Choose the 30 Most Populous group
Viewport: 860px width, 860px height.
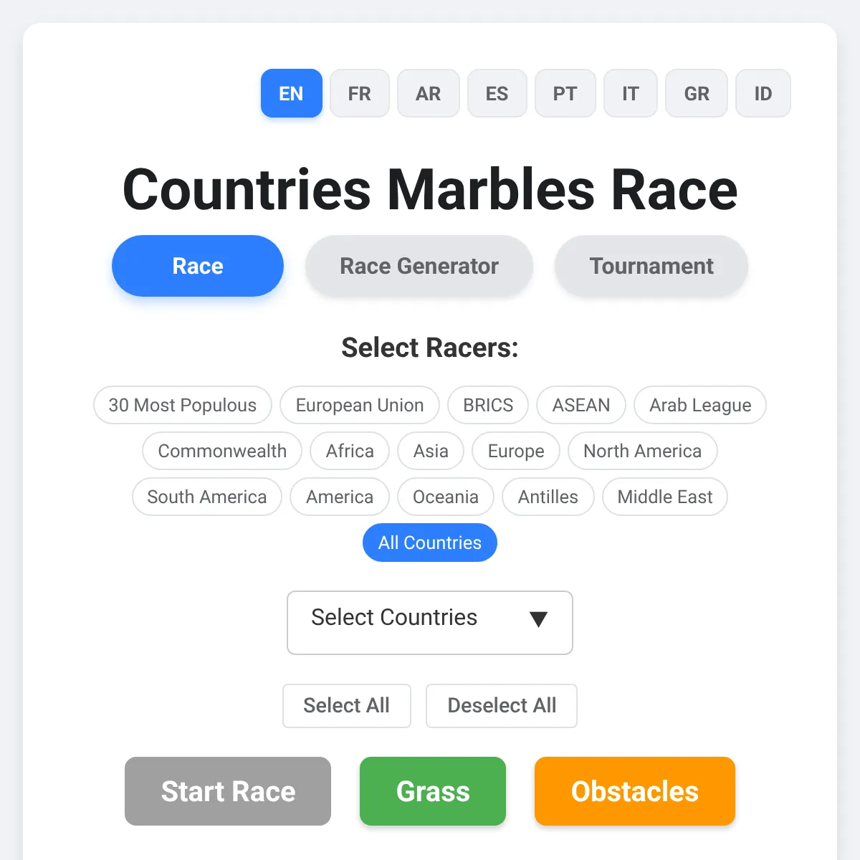(182, 405)
